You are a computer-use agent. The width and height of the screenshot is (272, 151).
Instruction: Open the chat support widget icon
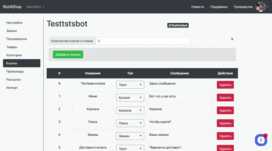pyautogui.click(x=260, y=140)
